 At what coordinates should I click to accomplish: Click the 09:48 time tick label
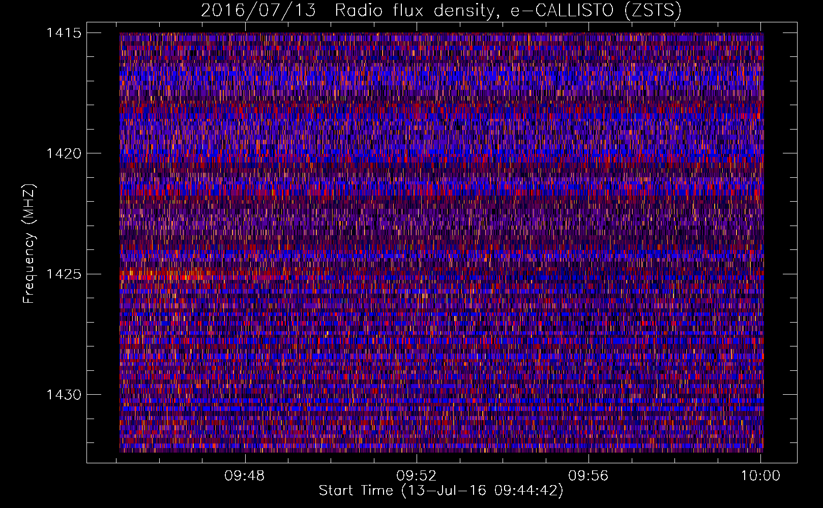245,476
